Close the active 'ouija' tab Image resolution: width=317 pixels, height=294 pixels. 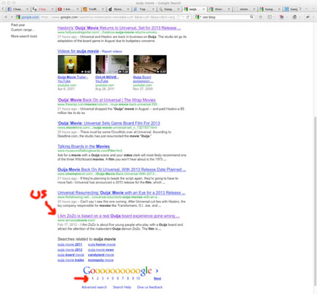pos(203,9)
